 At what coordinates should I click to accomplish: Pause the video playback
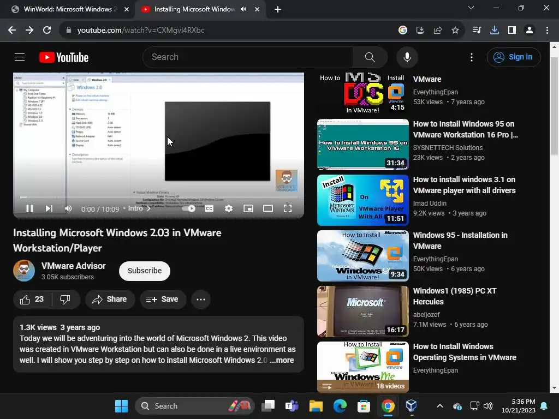tap(29, 208)
